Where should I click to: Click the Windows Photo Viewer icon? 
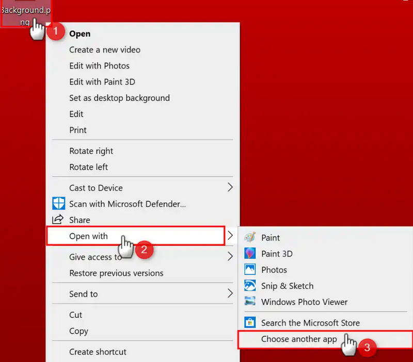(250, 301)
